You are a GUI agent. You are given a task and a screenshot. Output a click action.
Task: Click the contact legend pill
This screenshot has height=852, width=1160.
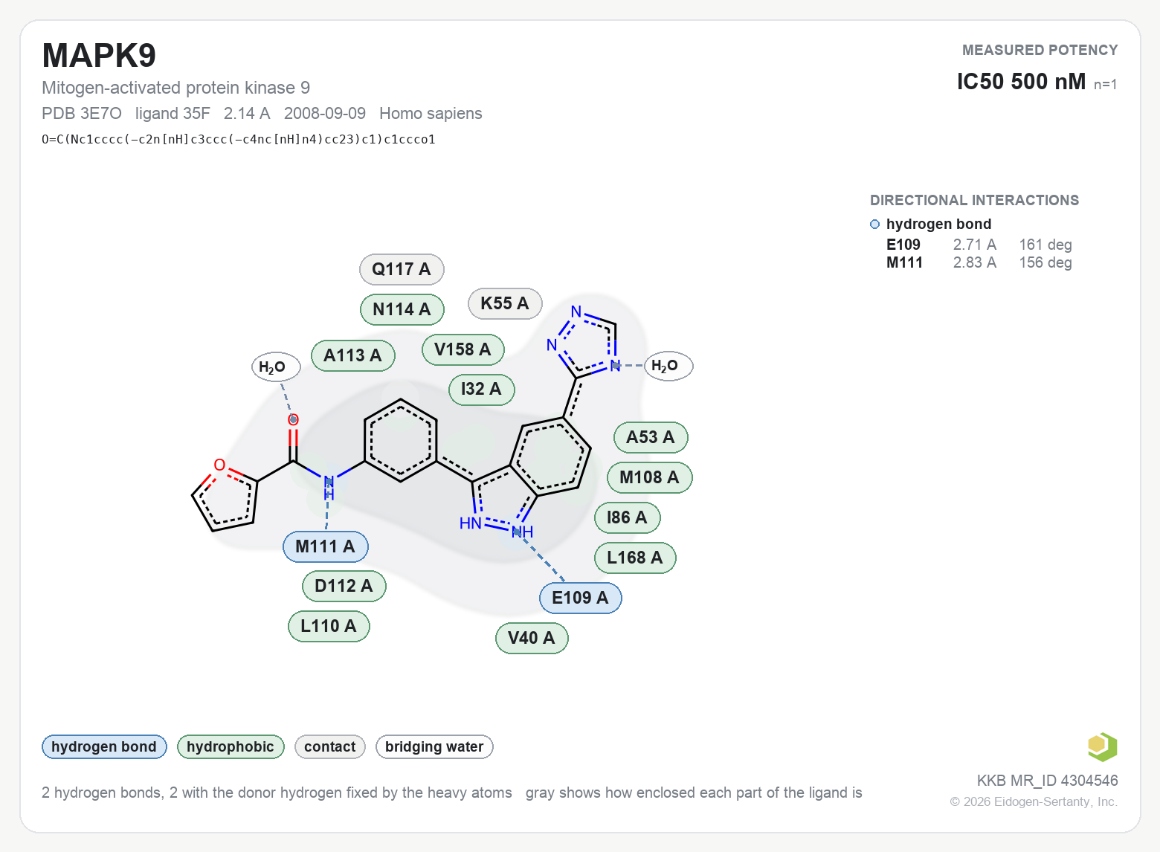click(330, 746)
